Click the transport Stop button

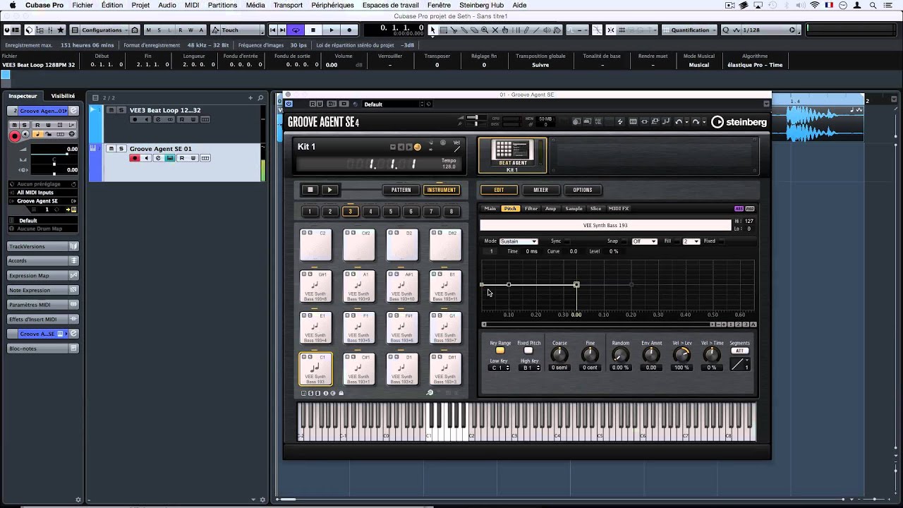pyautogui.click(x=313, y=30)
